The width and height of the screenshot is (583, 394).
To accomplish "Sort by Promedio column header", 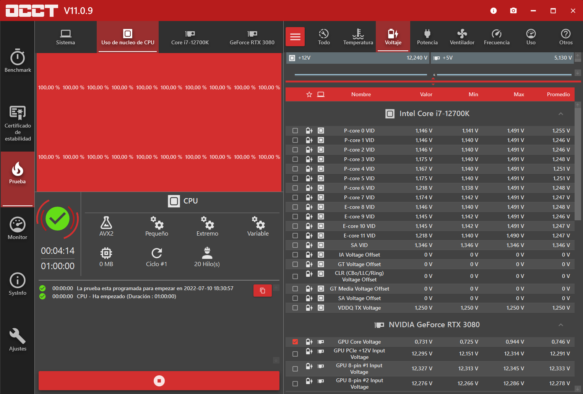I will (558, 94).
